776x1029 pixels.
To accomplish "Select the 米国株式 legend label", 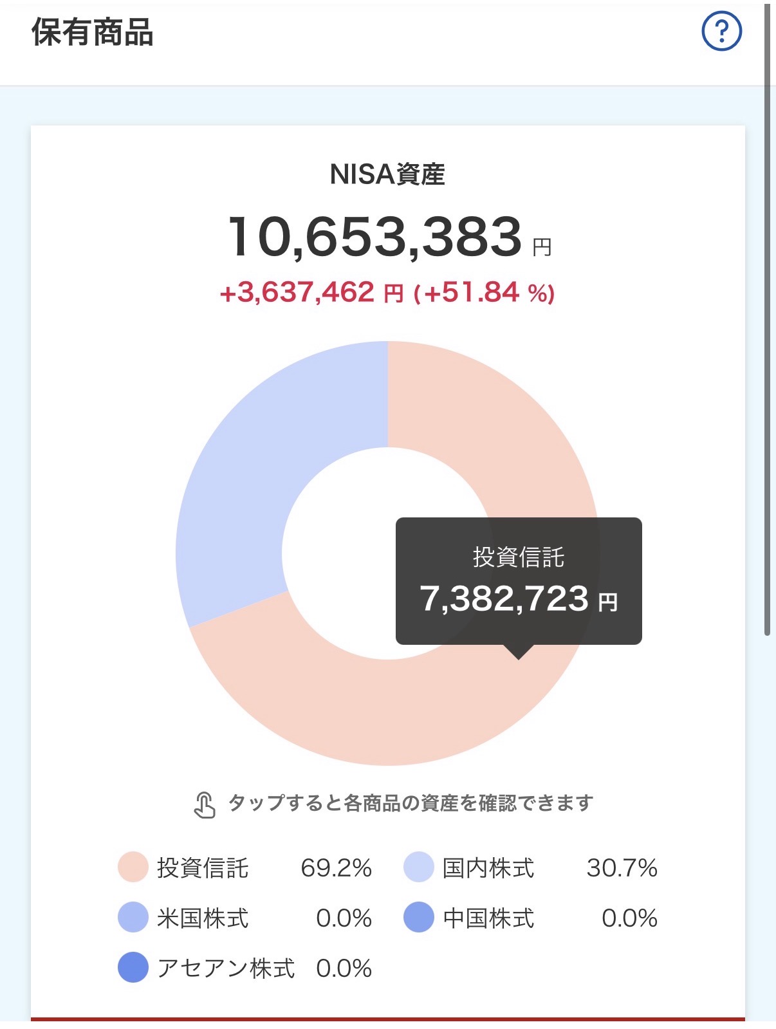I will coord(203,918).
